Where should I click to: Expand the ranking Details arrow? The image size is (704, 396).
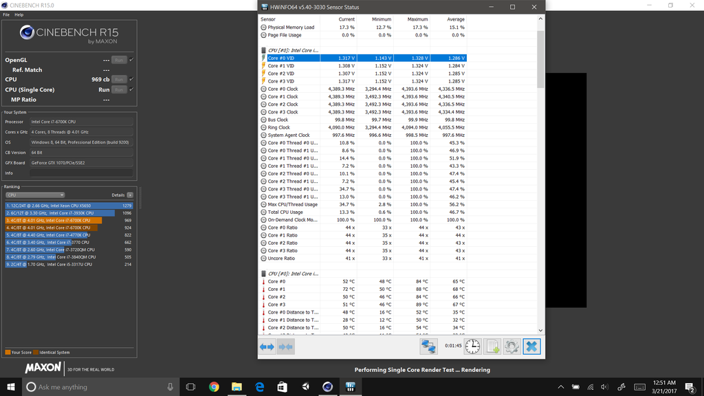tap(130, 195)
